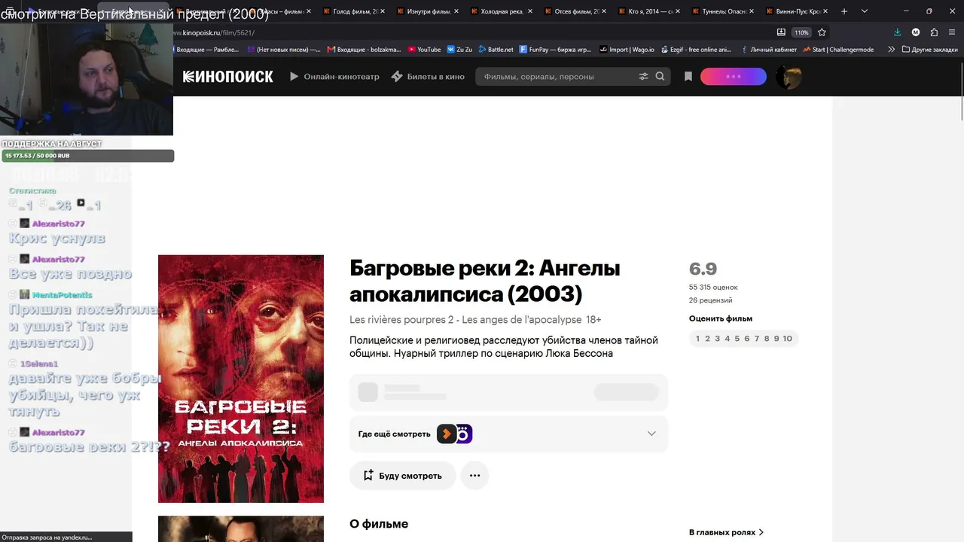This screenshot has height=542, width=964.
Task: Open more actions three-dot button
Action: (474, 476)
